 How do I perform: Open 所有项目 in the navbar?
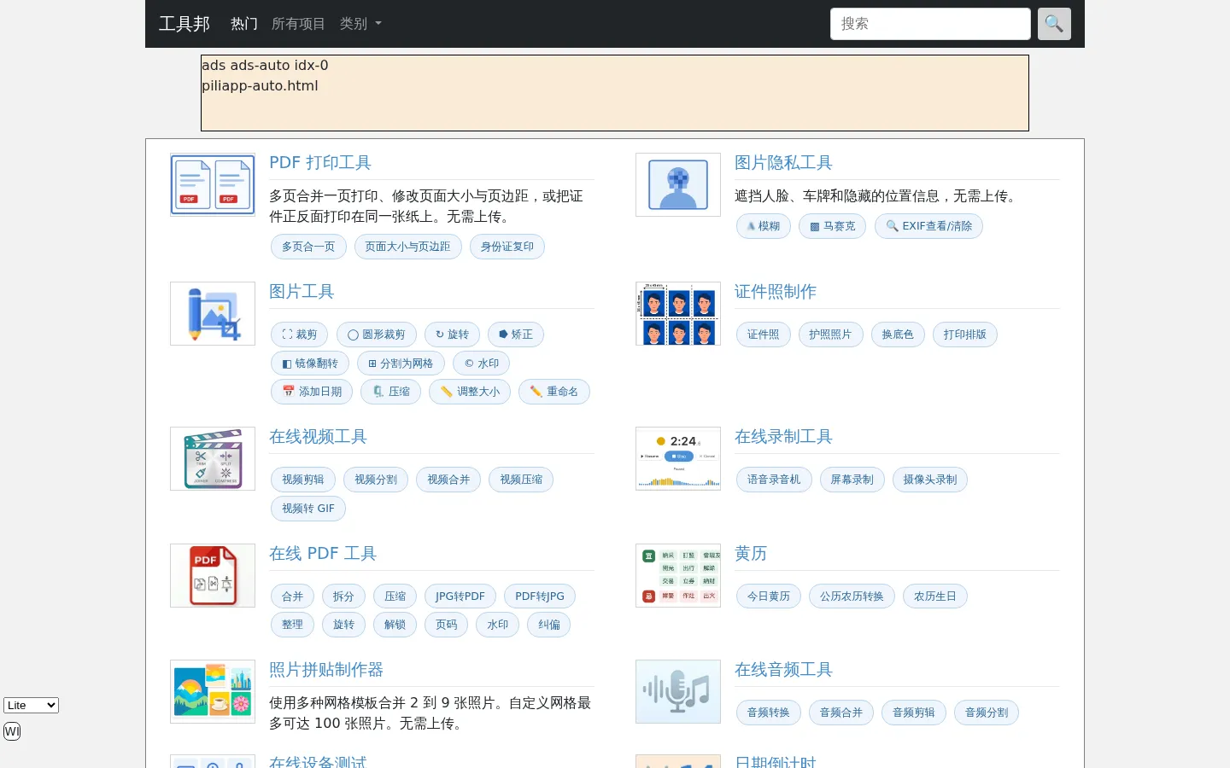[298, 24]
